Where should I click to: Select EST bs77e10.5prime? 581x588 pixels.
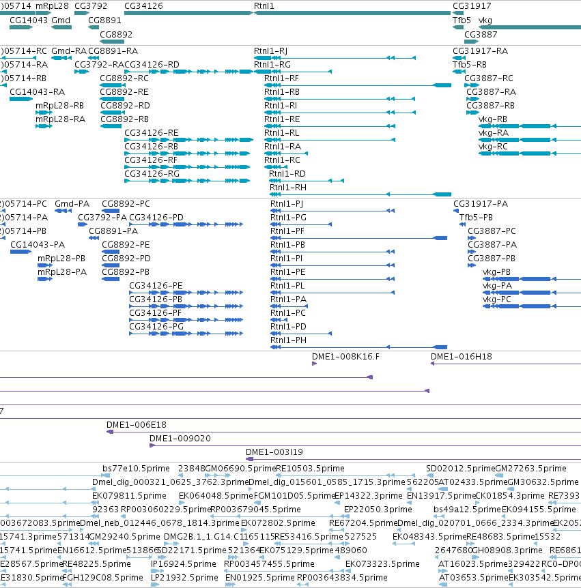click(136, 469)
